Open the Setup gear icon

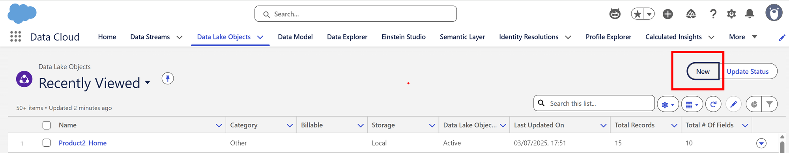point(731,14)
